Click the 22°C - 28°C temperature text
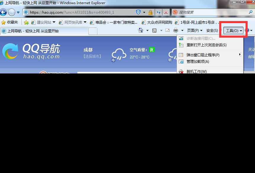Viewport: 255px width, 173px height. [140, 57]
